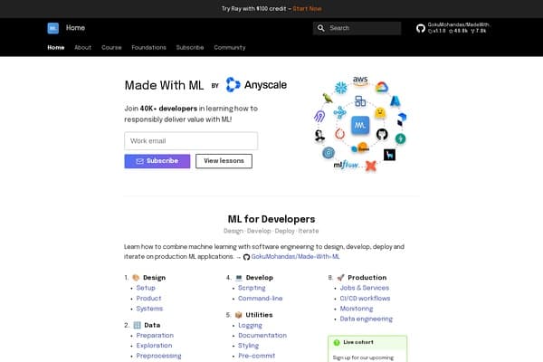This screenshot has height=362, width=543.
Task: Open the Subscribe navigation tab
Action: [x=190, y=47]
